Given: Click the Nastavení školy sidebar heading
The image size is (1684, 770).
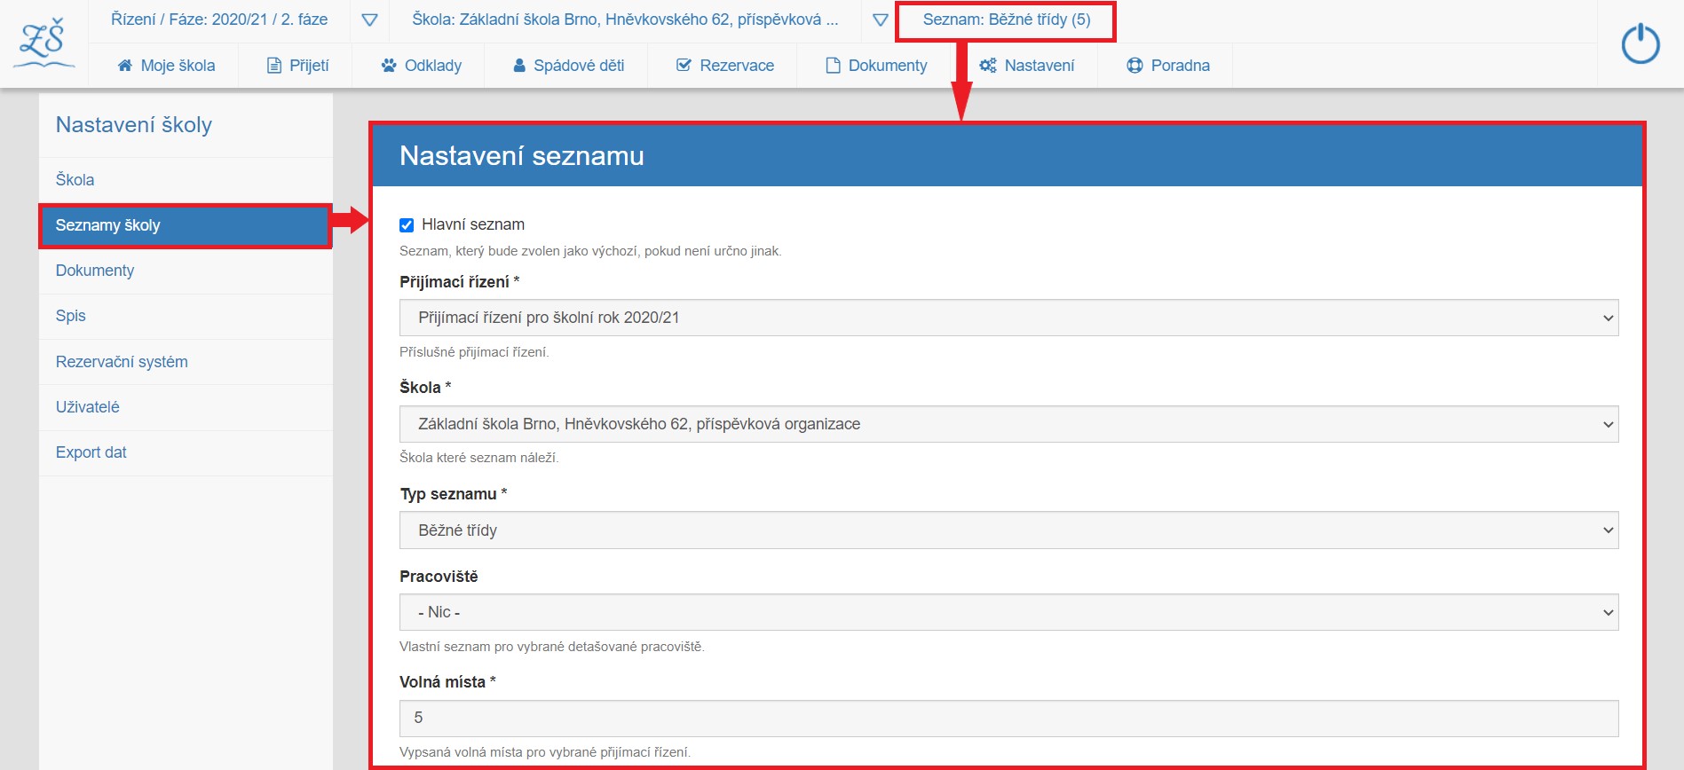Looking at the screenshot, I should pos(134,125).
